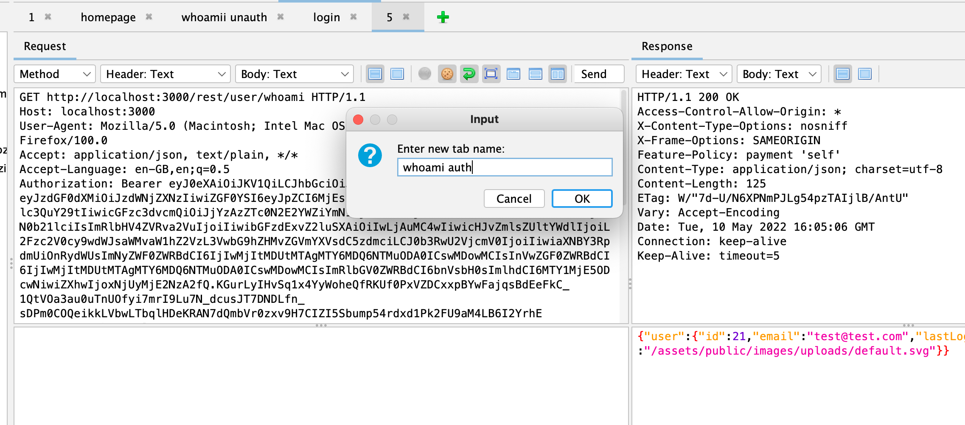
Task: Switch to stacked above/below layout icon
Action: click(x=536, y=74)
